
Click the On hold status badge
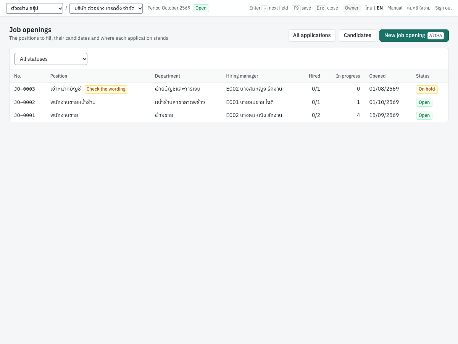tap(427, 89)
